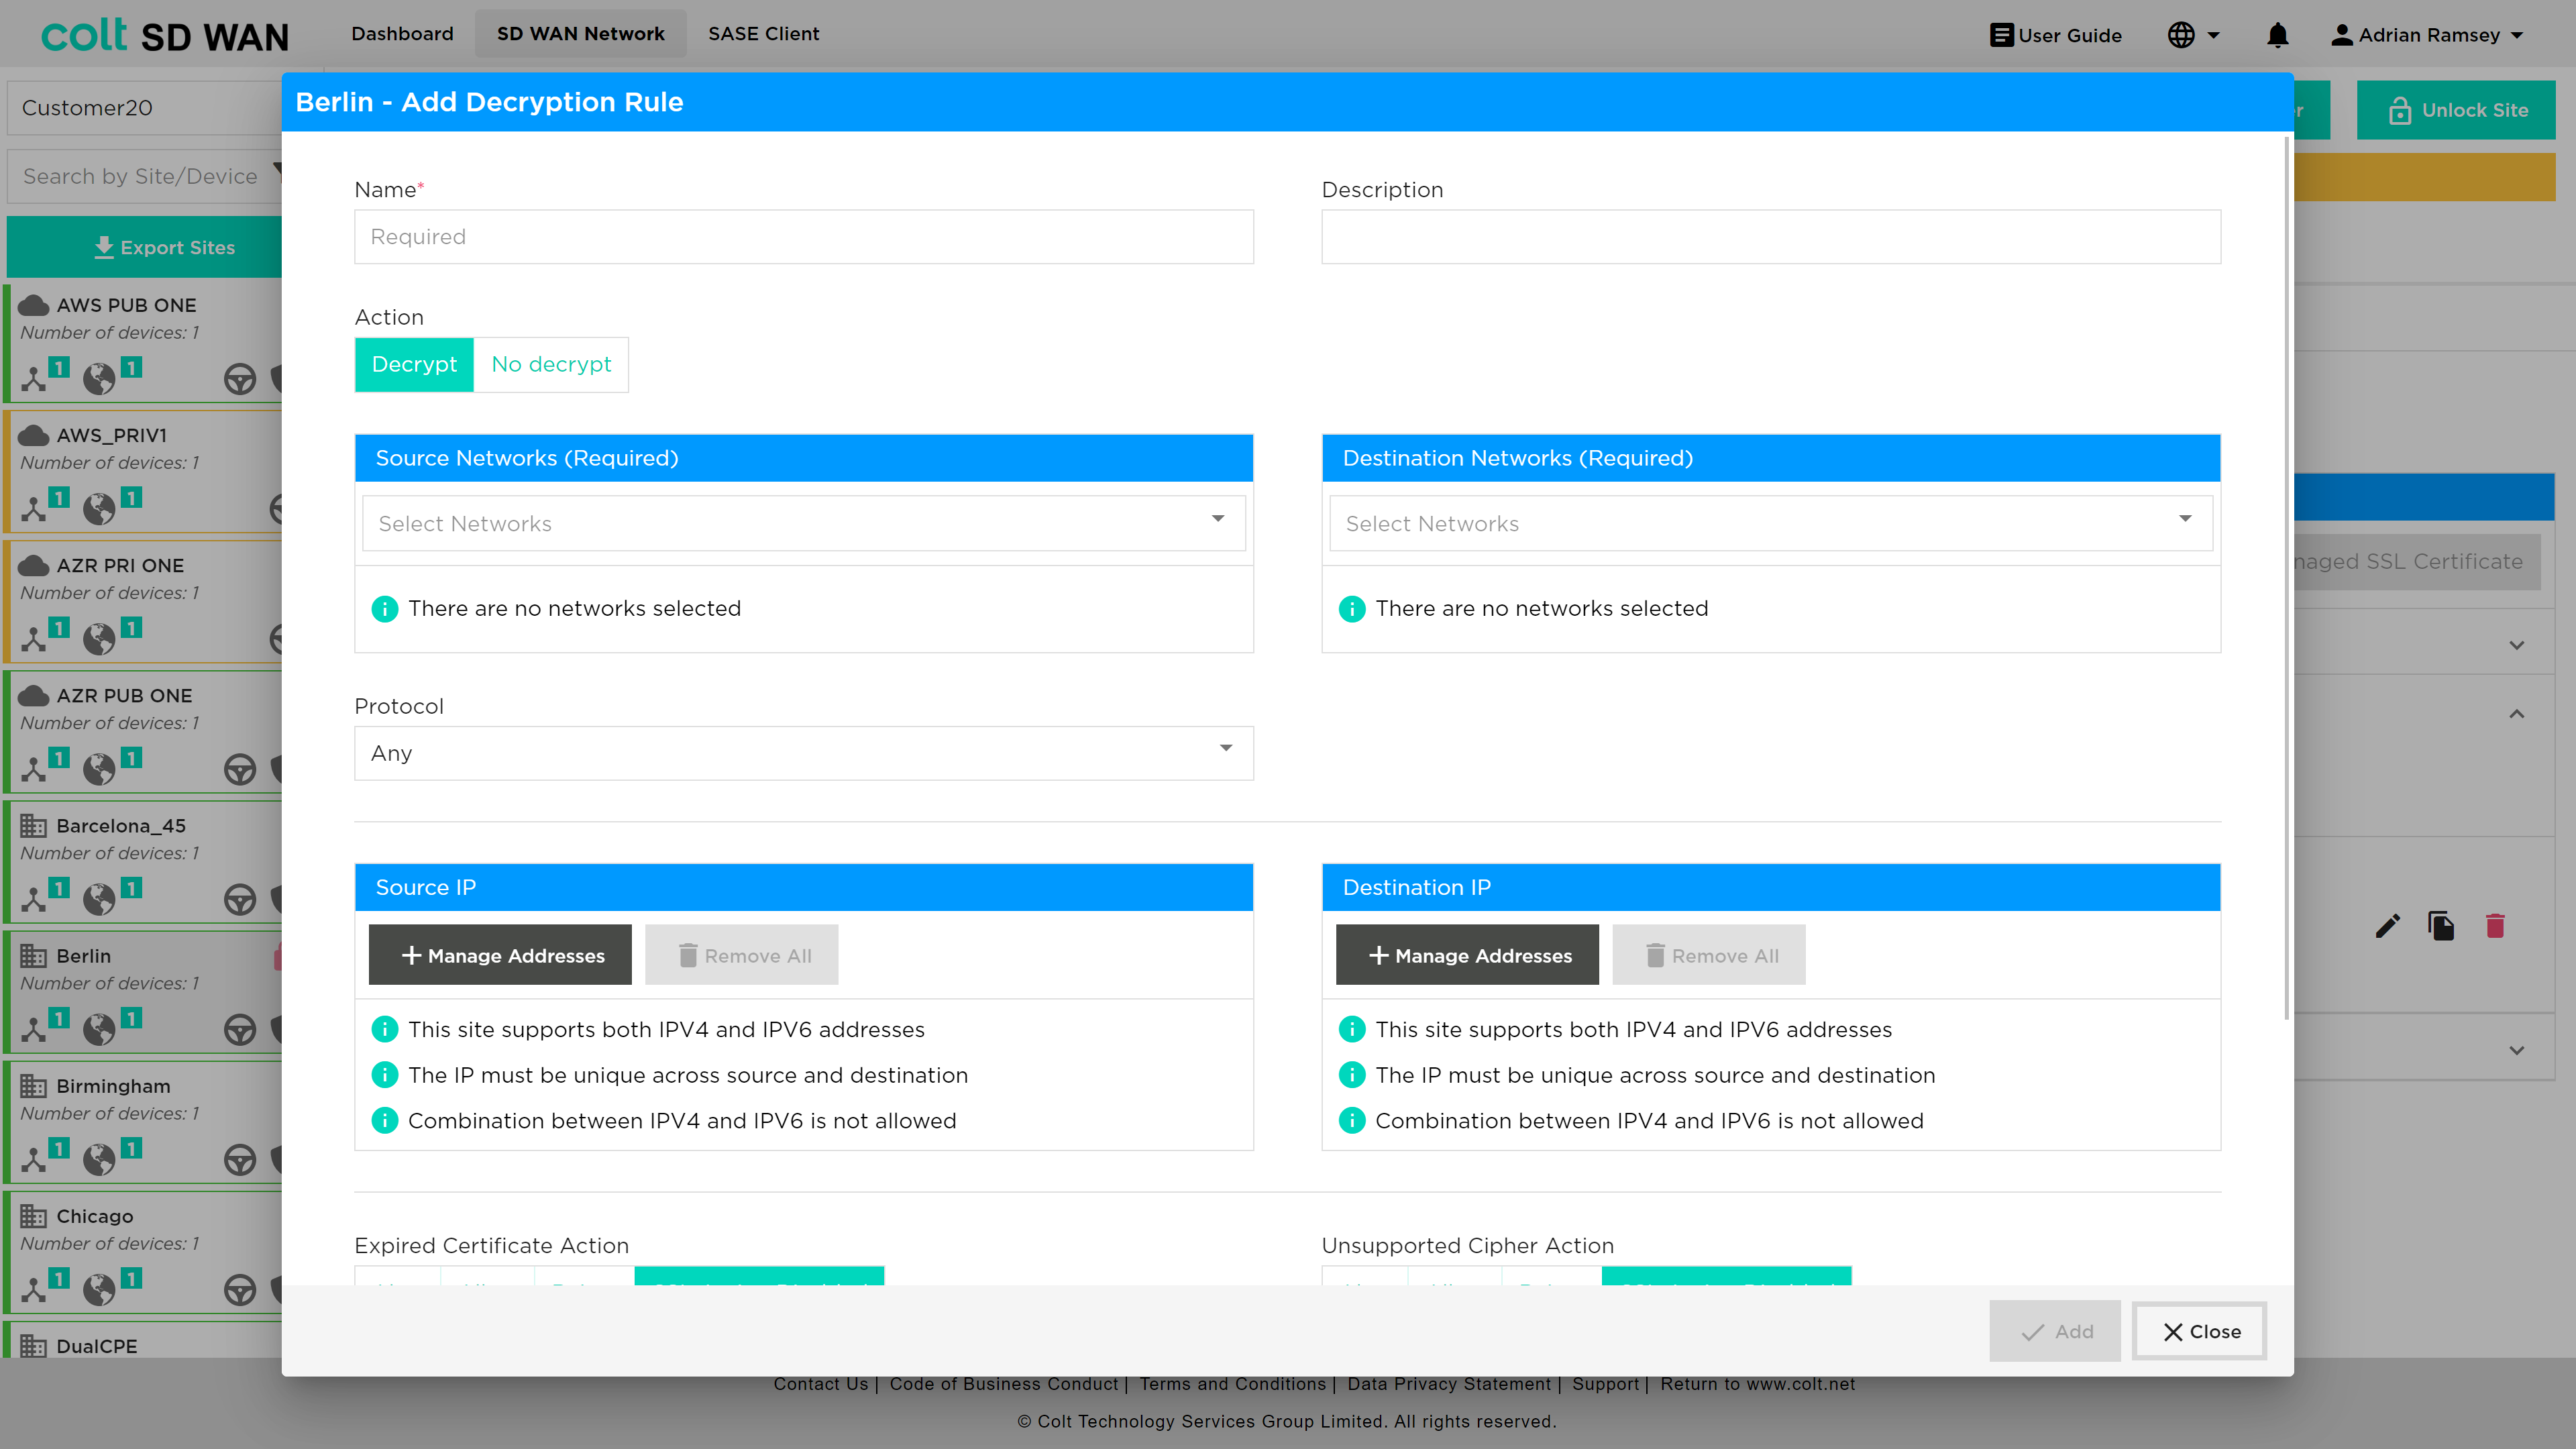
Task: Click the copy rule icon
Action: pos(2441,926)
